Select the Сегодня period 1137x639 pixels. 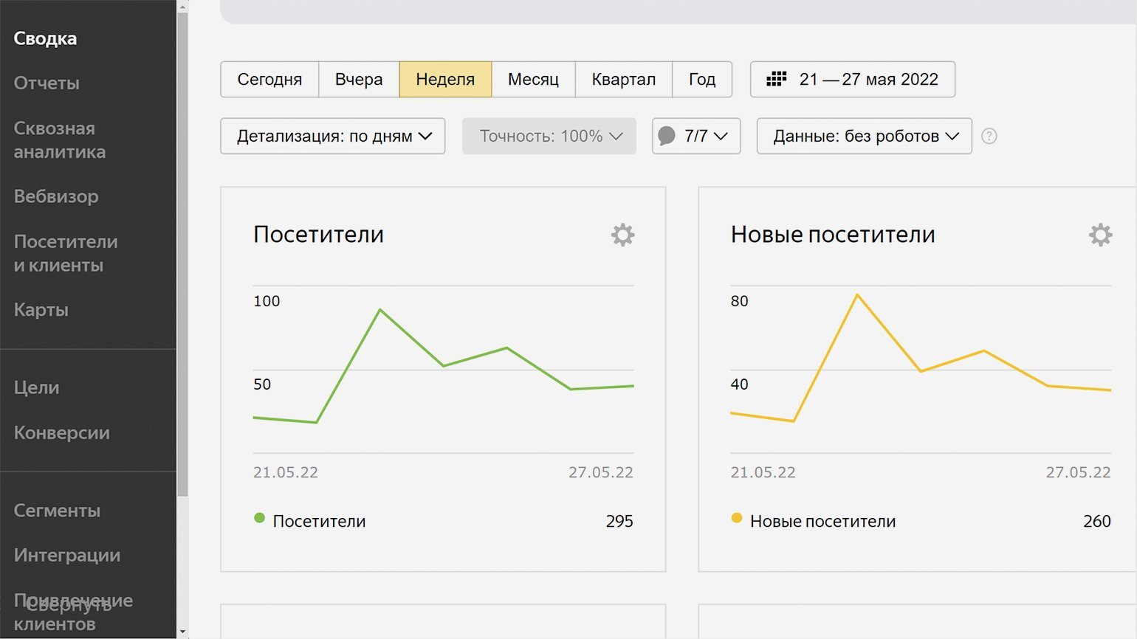(269, 79)
